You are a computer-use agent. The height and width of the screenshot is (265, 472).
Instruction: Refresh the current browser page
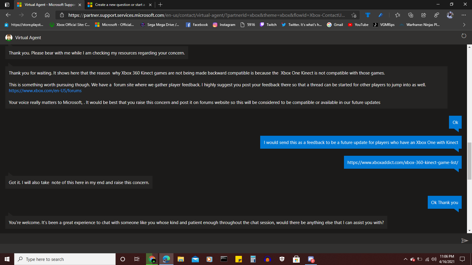tap(34, 15)
